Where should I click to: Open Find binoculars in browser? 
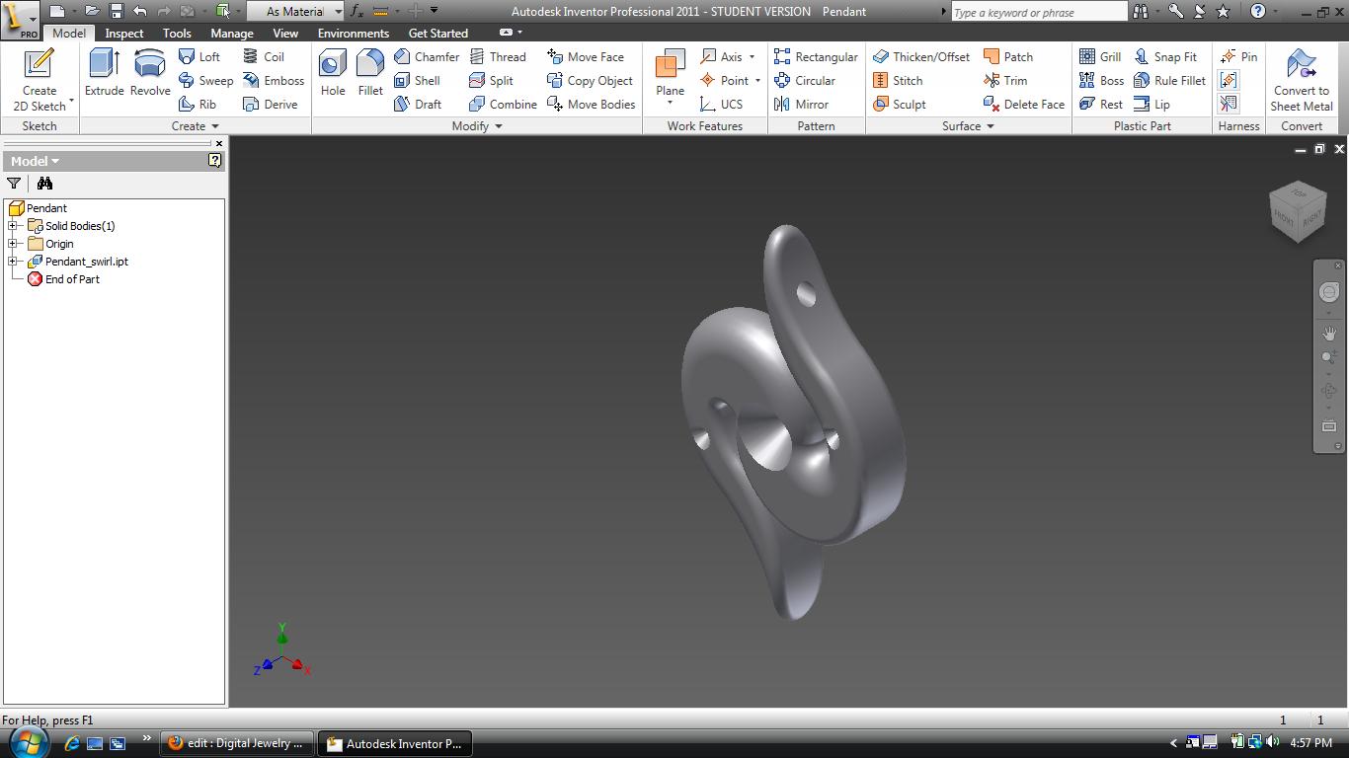[x=44, y=184]
